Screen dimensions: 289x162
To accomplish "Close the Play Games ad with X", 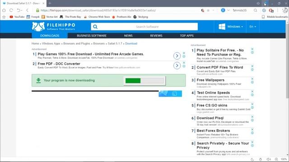I will coord(184,53).
